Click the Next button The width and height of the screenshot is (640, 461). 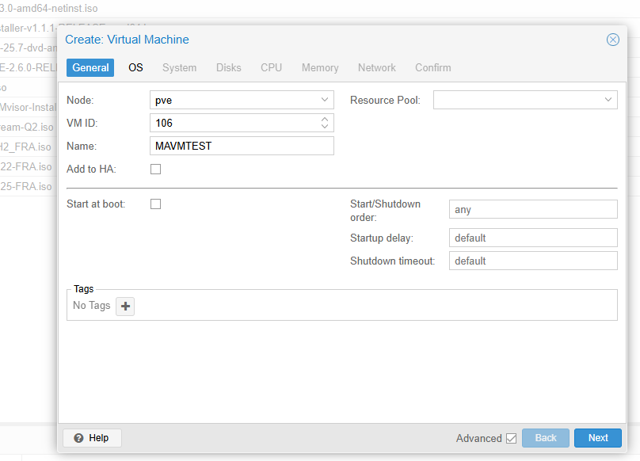click(x=597, y=437)
